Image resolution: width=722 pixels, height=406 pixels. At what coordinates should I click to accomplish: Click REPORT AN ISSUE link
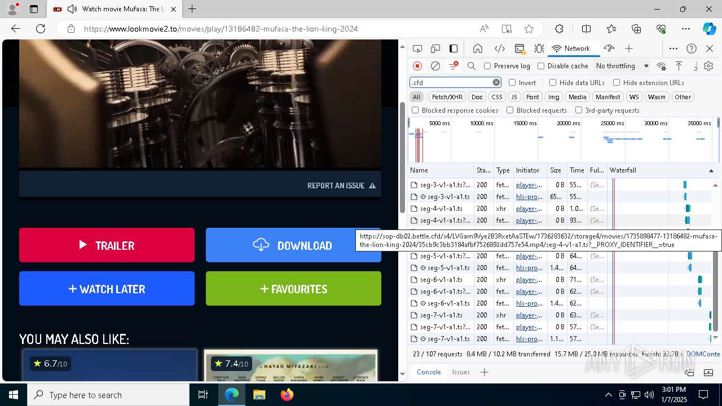point(341,186)
